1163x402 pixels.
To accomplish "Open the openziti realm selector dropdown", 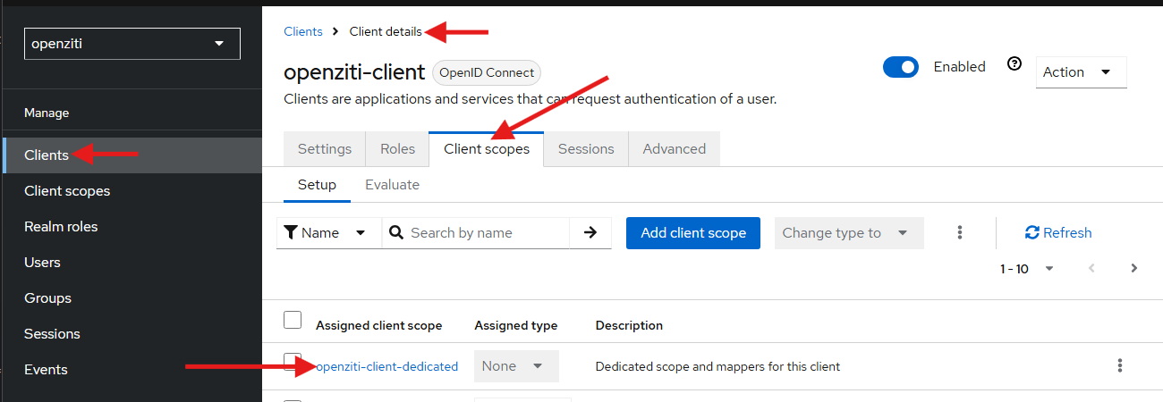I will pyautogui.click(x=132, y=43).
